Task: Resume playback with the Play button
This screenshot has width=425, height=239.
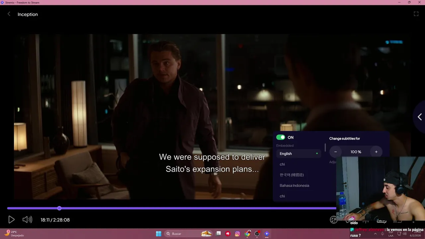Action: (11, 219)
